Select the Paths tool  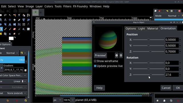coord(28,15)
